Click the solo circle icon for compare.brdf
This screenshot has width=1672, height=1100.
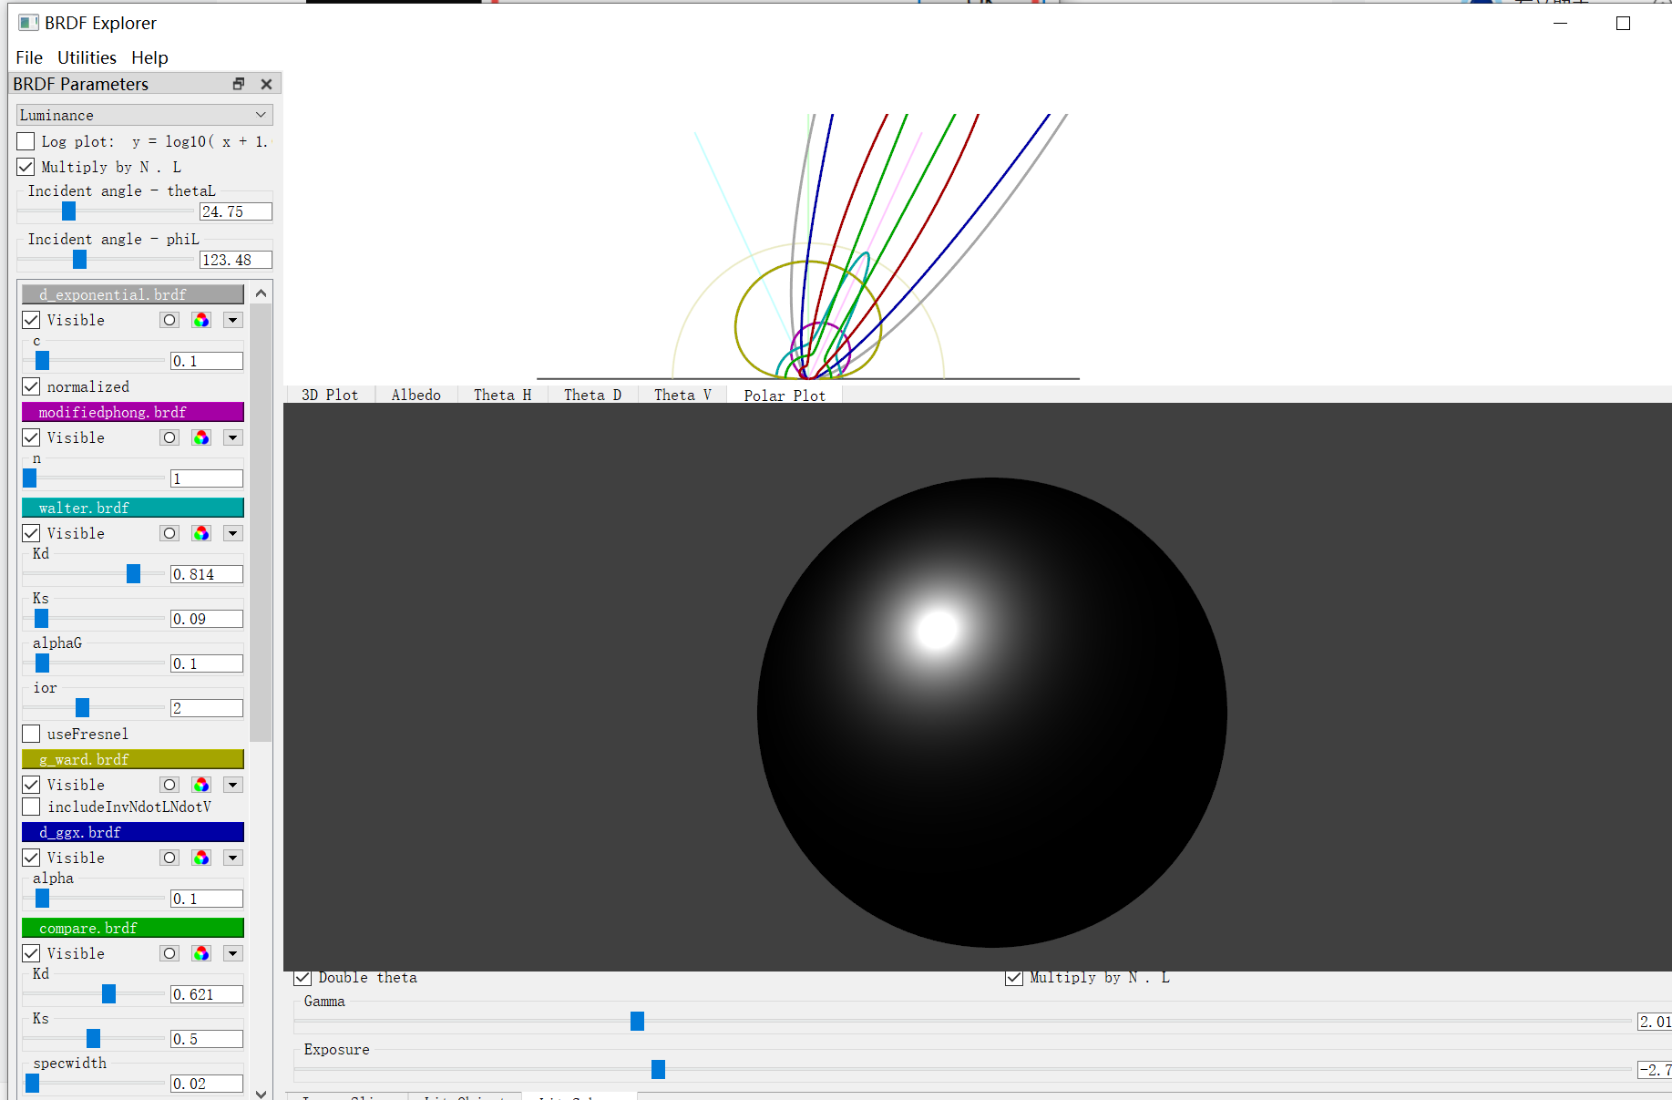click(169, 953)
